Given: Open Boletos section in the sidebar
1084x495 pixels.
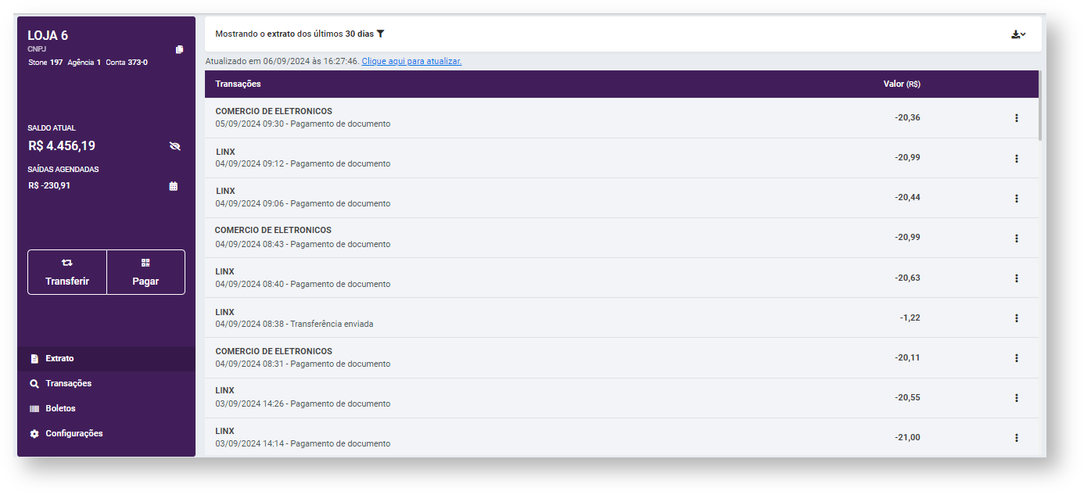Looking at the screenshot, I should coord(60,409).
